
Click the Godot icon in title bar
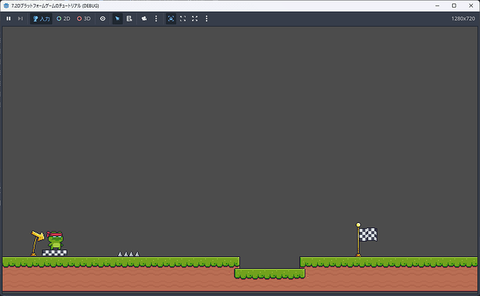coord(6,6)
